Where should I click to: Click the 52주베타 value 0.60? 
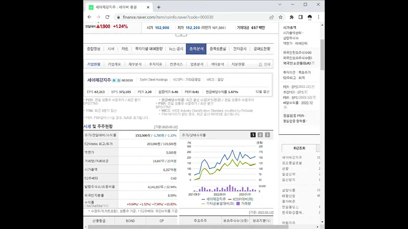coord(173,178)
